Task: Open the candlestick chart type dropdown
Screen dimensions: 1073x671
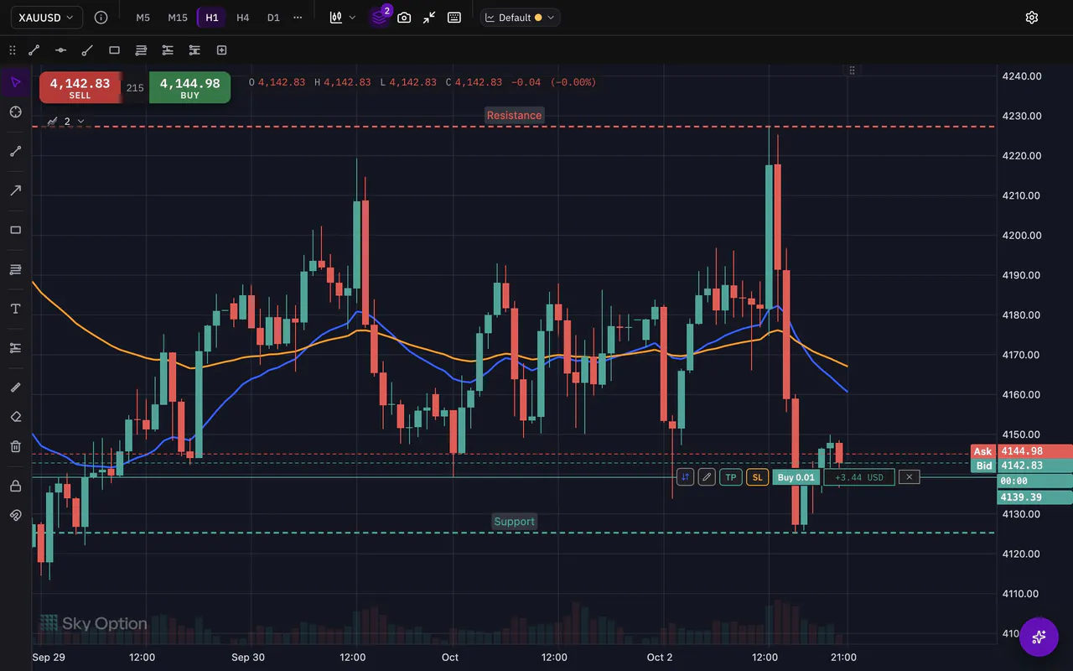Action: click(x=342, y=17)
